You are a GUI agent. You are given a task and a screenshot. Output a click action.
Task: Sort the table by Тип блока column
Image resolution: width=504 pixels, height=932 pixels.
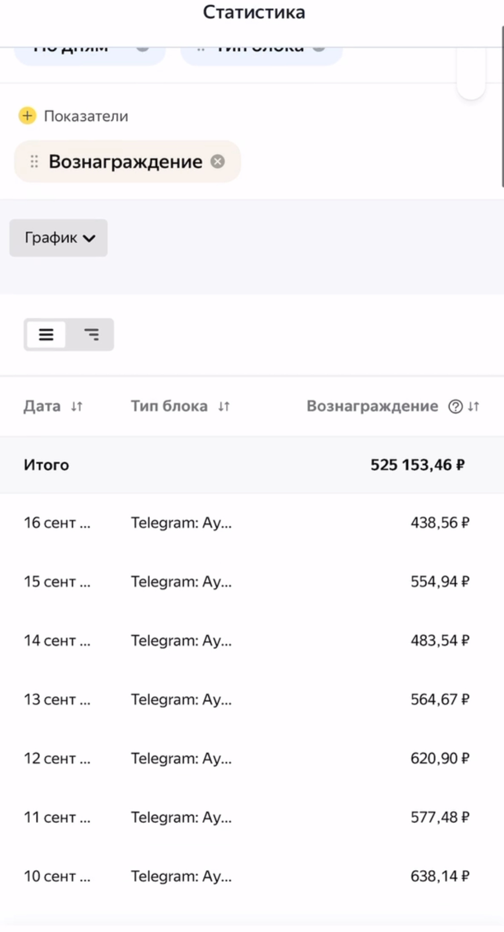[224, 407]
